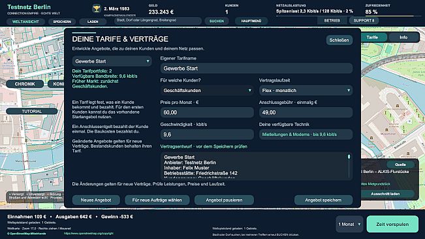Click the trophy icon beside the date
Image resolution: width=425 pixels, height=239 pixels.
click(x=96, y=8)
